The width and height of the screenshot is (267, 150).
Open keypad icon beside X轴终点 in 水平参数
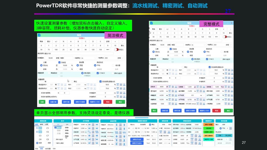point(93,128)
